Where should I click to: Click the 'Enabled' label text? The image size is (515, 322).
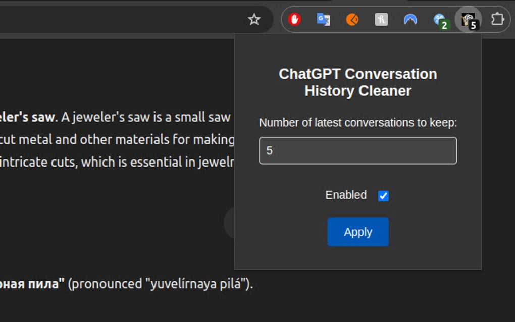tap(346, 195)
